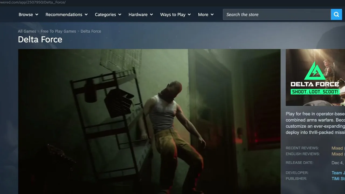The height and width of the screenshot is (194, 345).
Task: Click the Delta Force page title
Action: click(40, 40)
